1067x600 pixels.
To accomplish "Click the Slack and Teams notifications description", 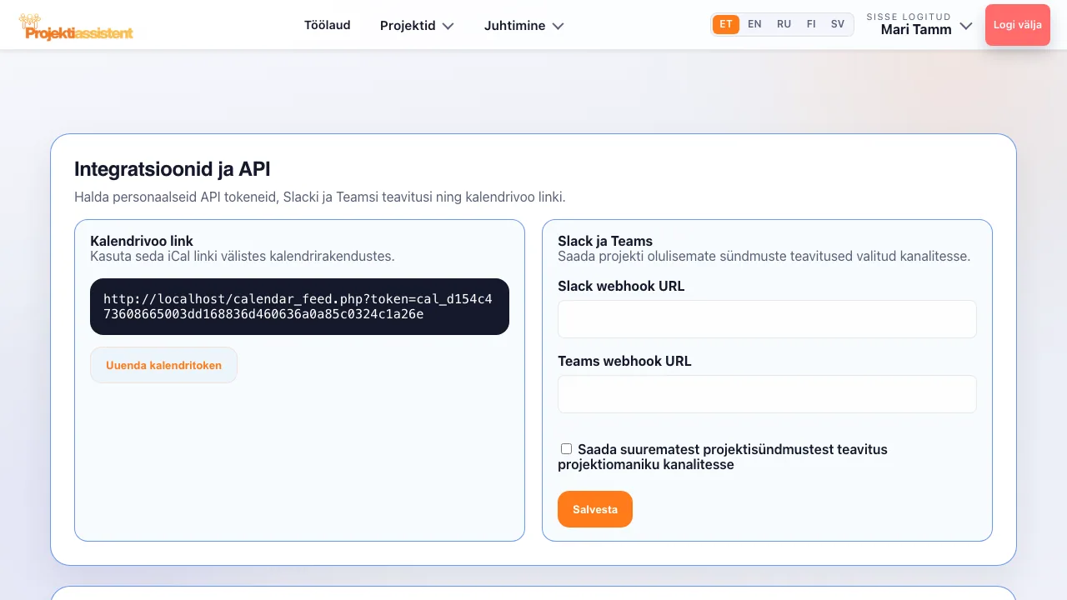I will click(764, 256).
